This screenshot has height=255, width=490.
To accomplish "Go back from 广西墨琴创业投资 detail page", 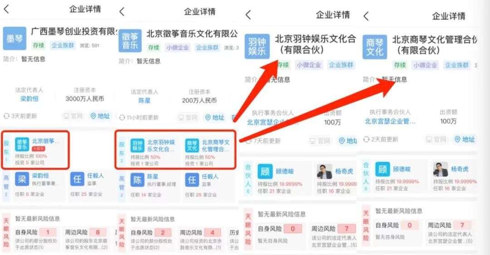I will [6, 10].
